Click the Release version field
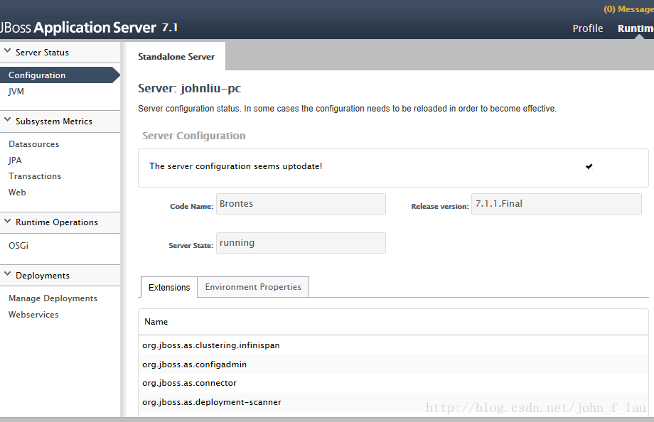Viewport: 654px width, 422px height. [x=557, y=204]
